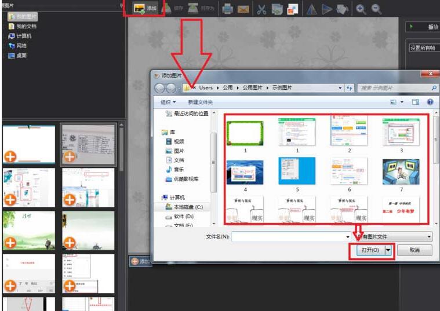Click the 搜索 示例图片 search field
The width and height of the screenshot is (440, 311).
click(x=398, y=88)
